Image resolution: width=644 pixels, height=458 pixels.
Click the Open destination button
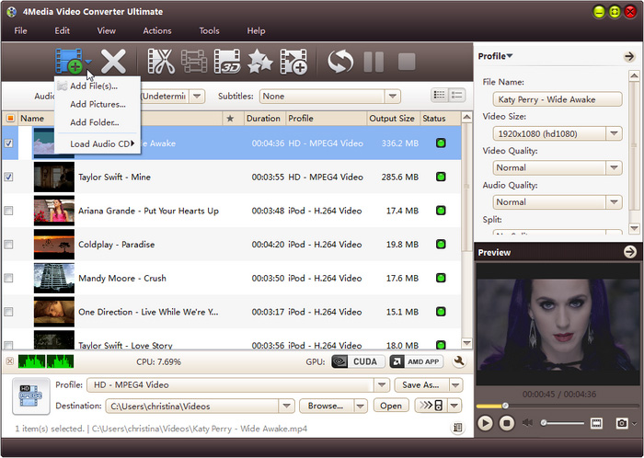(391, 406)
